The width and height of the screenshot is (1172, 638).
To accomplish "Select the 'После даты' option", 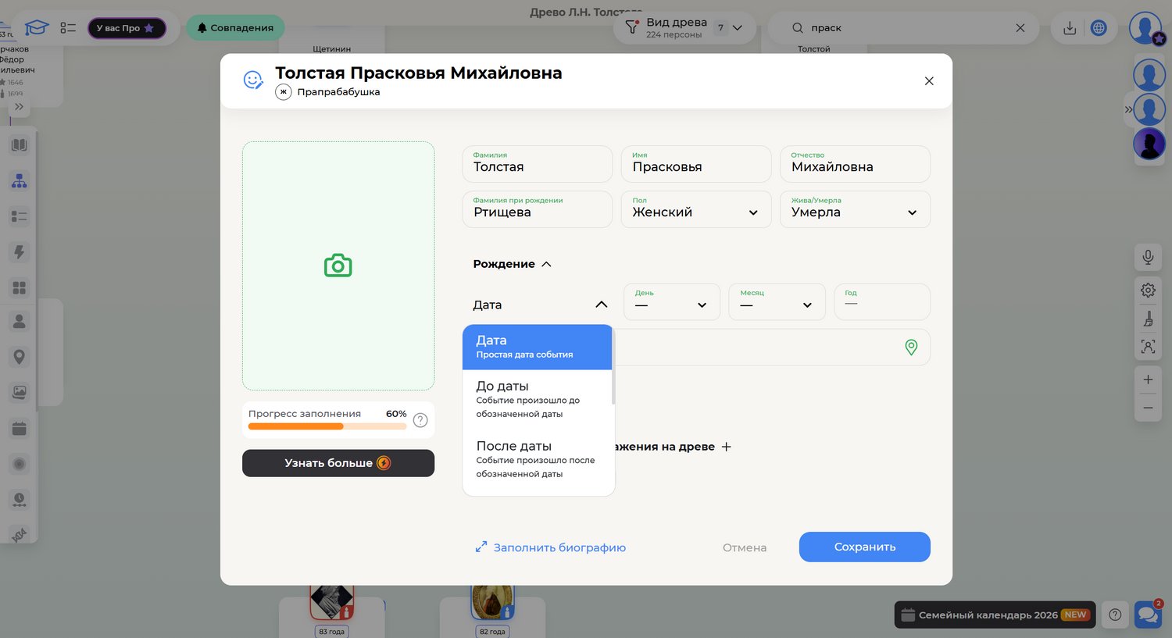I will click(538, 459).
